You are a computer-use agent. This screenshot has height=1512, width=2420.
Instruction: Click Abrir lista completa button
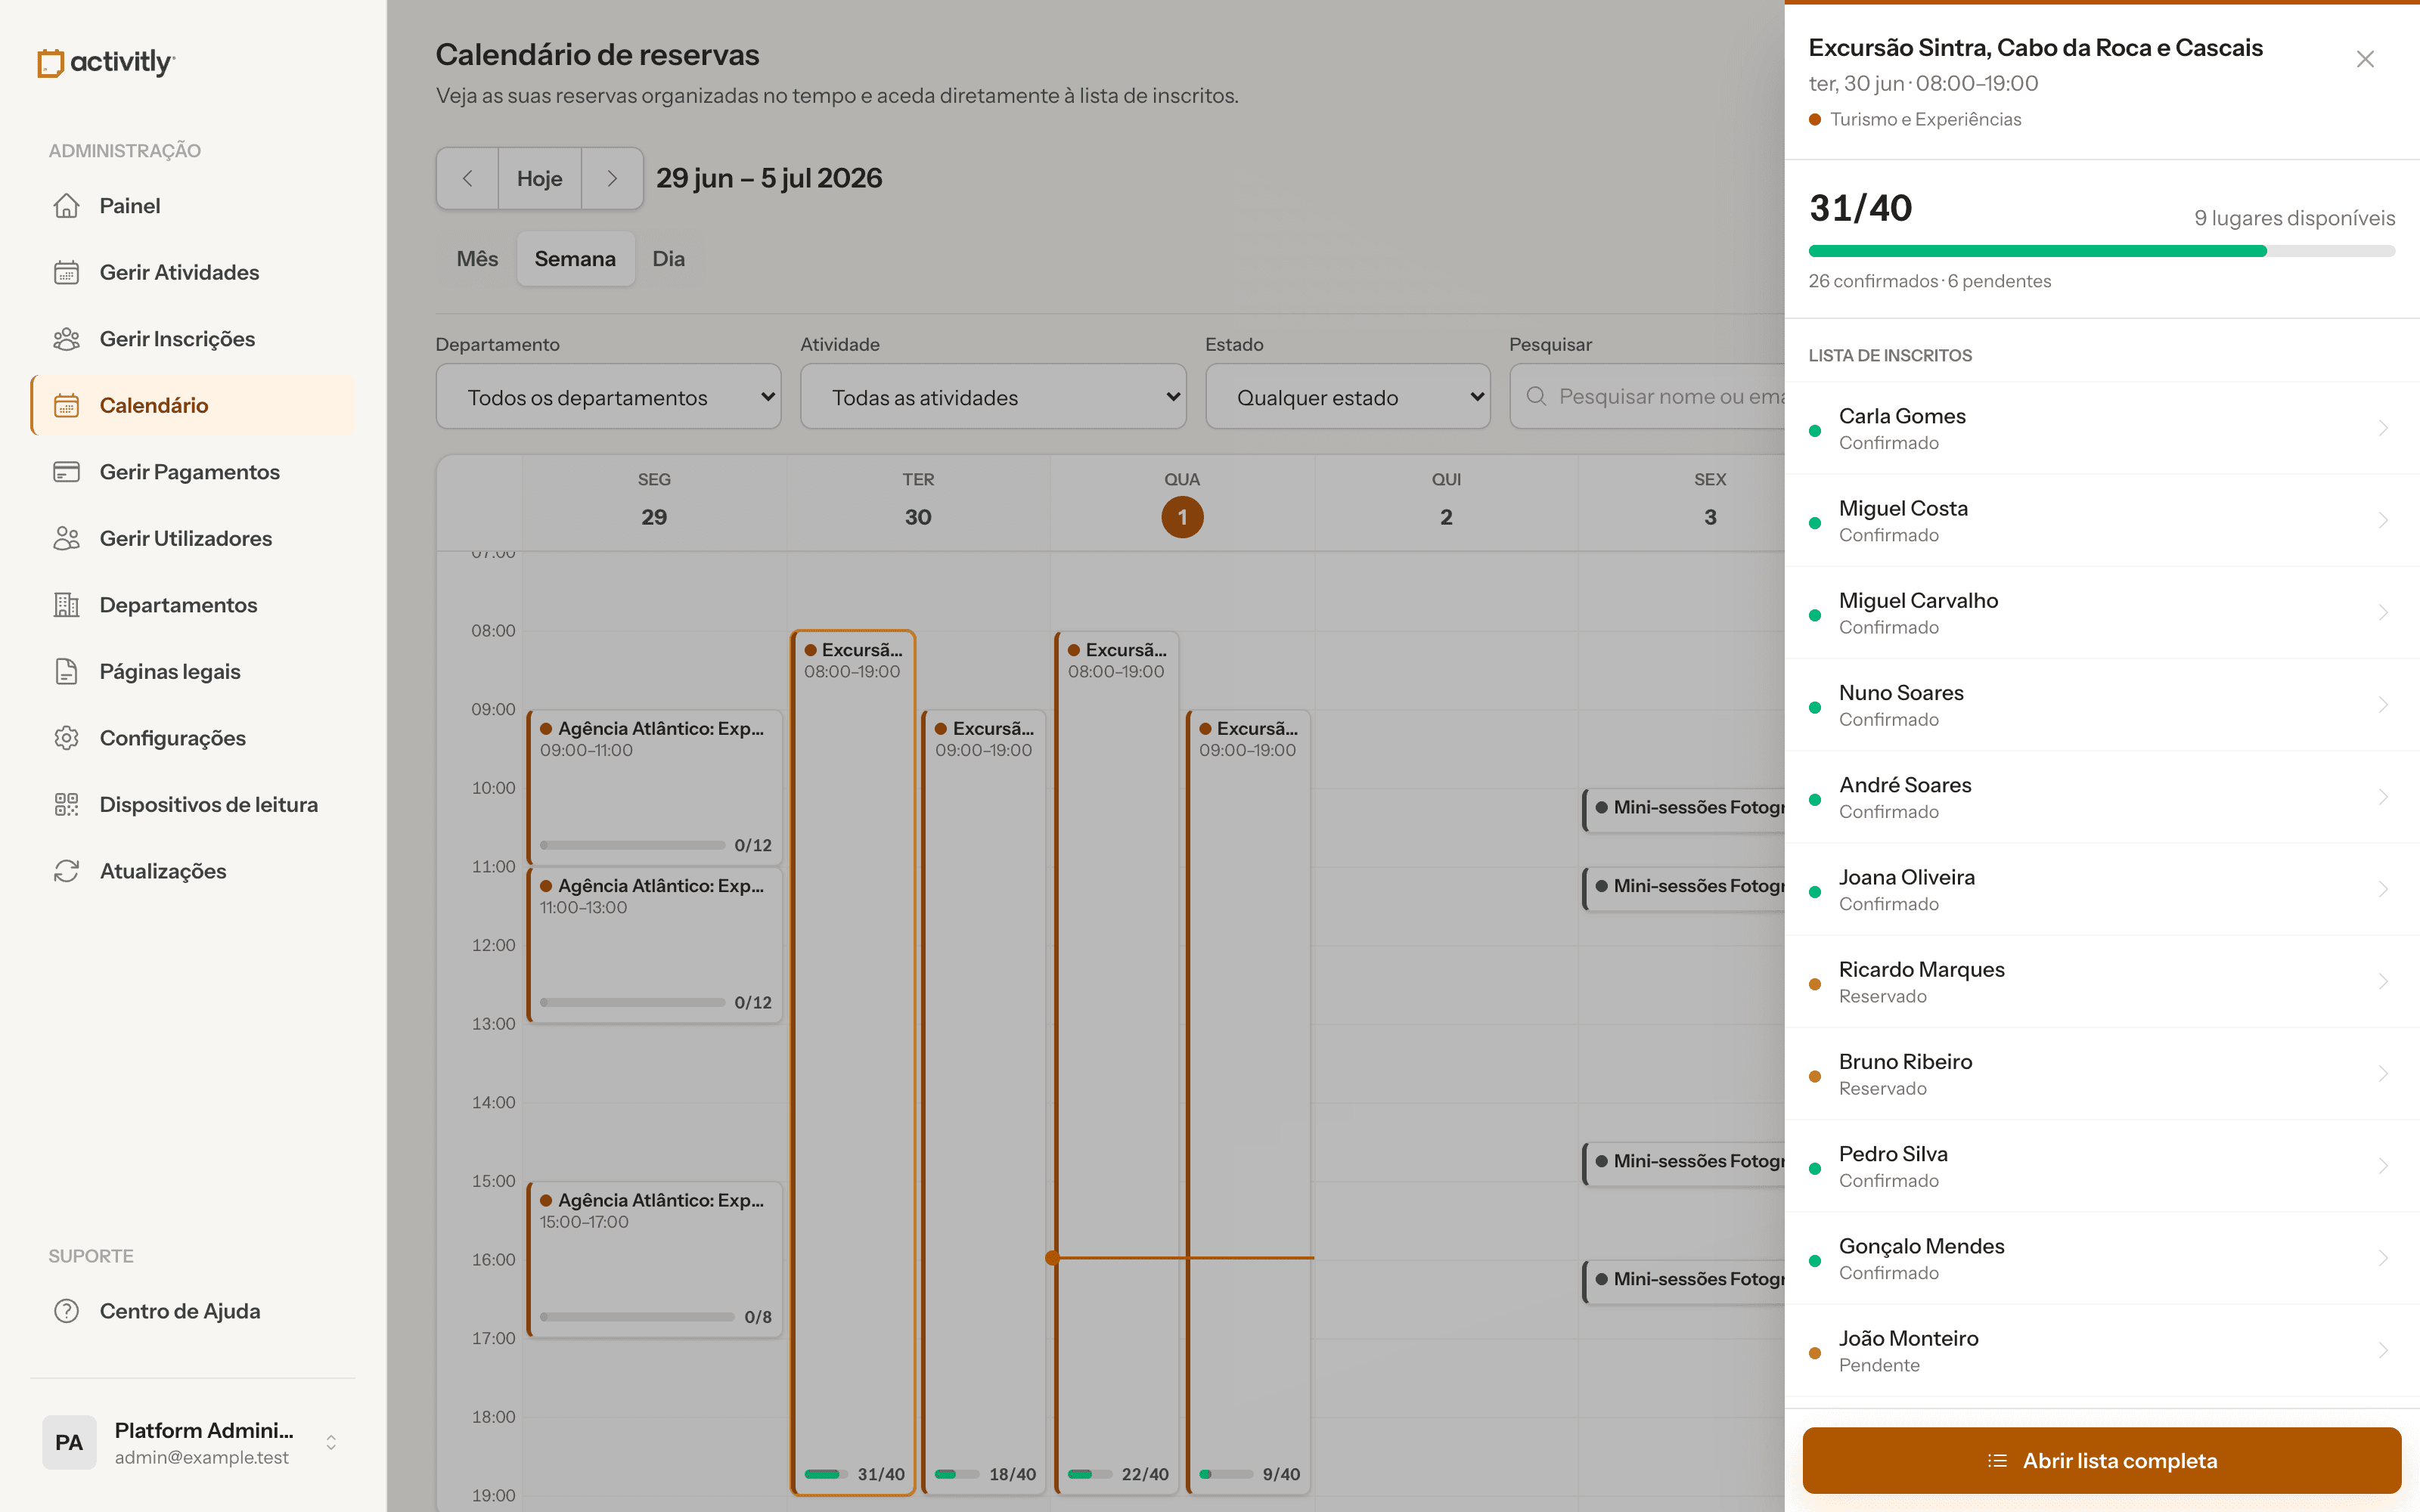click(2101, 1460)
